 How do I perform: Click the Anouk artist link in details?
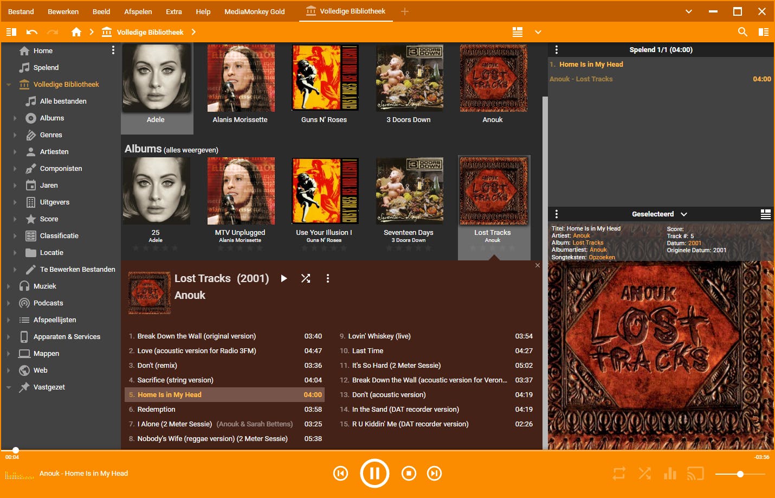pyautogui.click(x=581, y=236)
